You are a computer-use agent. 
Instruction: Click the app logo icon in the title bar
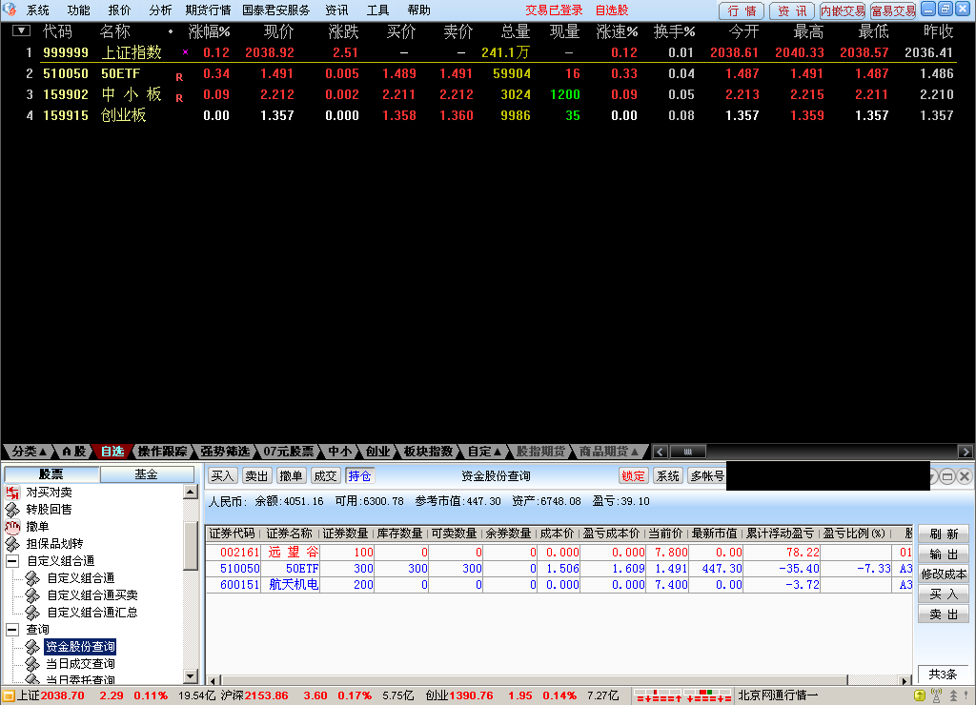tap(10, 10)
